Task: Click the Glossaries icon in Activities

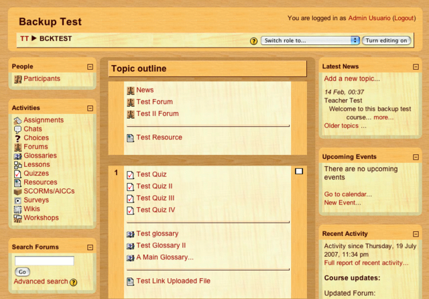Action: [18, 156]
